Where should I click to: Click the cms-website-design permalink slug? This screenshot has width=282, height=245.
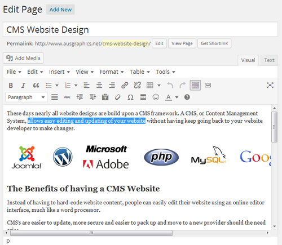(126, 43)
